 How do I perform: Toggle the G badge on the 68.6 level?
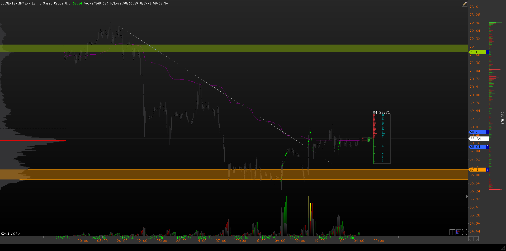(x=488, y=132)
